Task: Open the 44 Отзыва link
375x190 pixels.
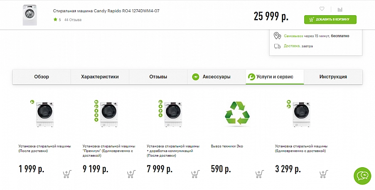Action: 73,20
